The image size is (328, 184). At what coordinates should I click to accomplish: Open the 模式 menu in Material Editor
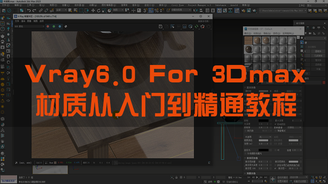pyautogui.click(x=248, y=33)
